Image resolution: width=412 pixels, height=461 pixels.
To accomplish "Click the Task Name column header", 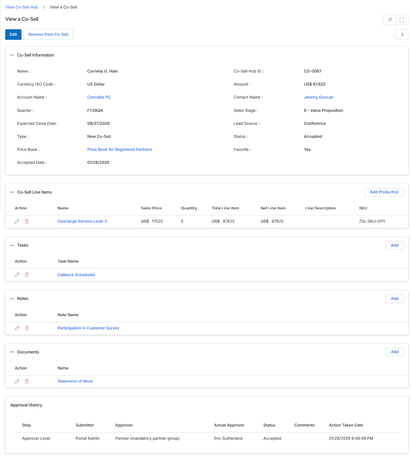I will [x=68, y=261].
